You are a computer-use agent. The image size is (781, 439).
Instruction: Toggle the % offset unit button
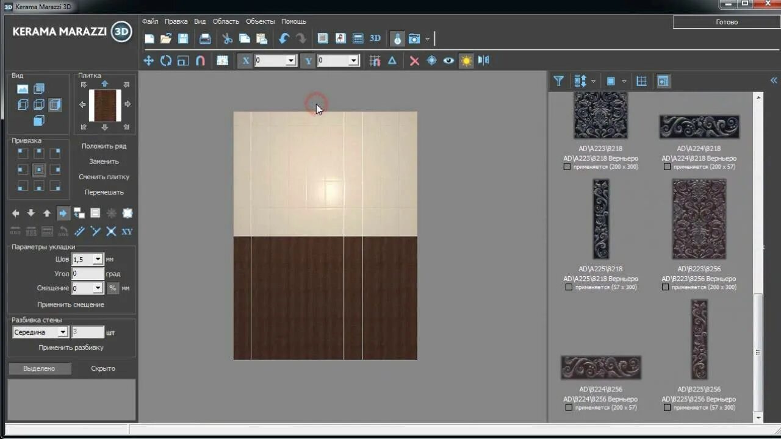tap(113, 288)
